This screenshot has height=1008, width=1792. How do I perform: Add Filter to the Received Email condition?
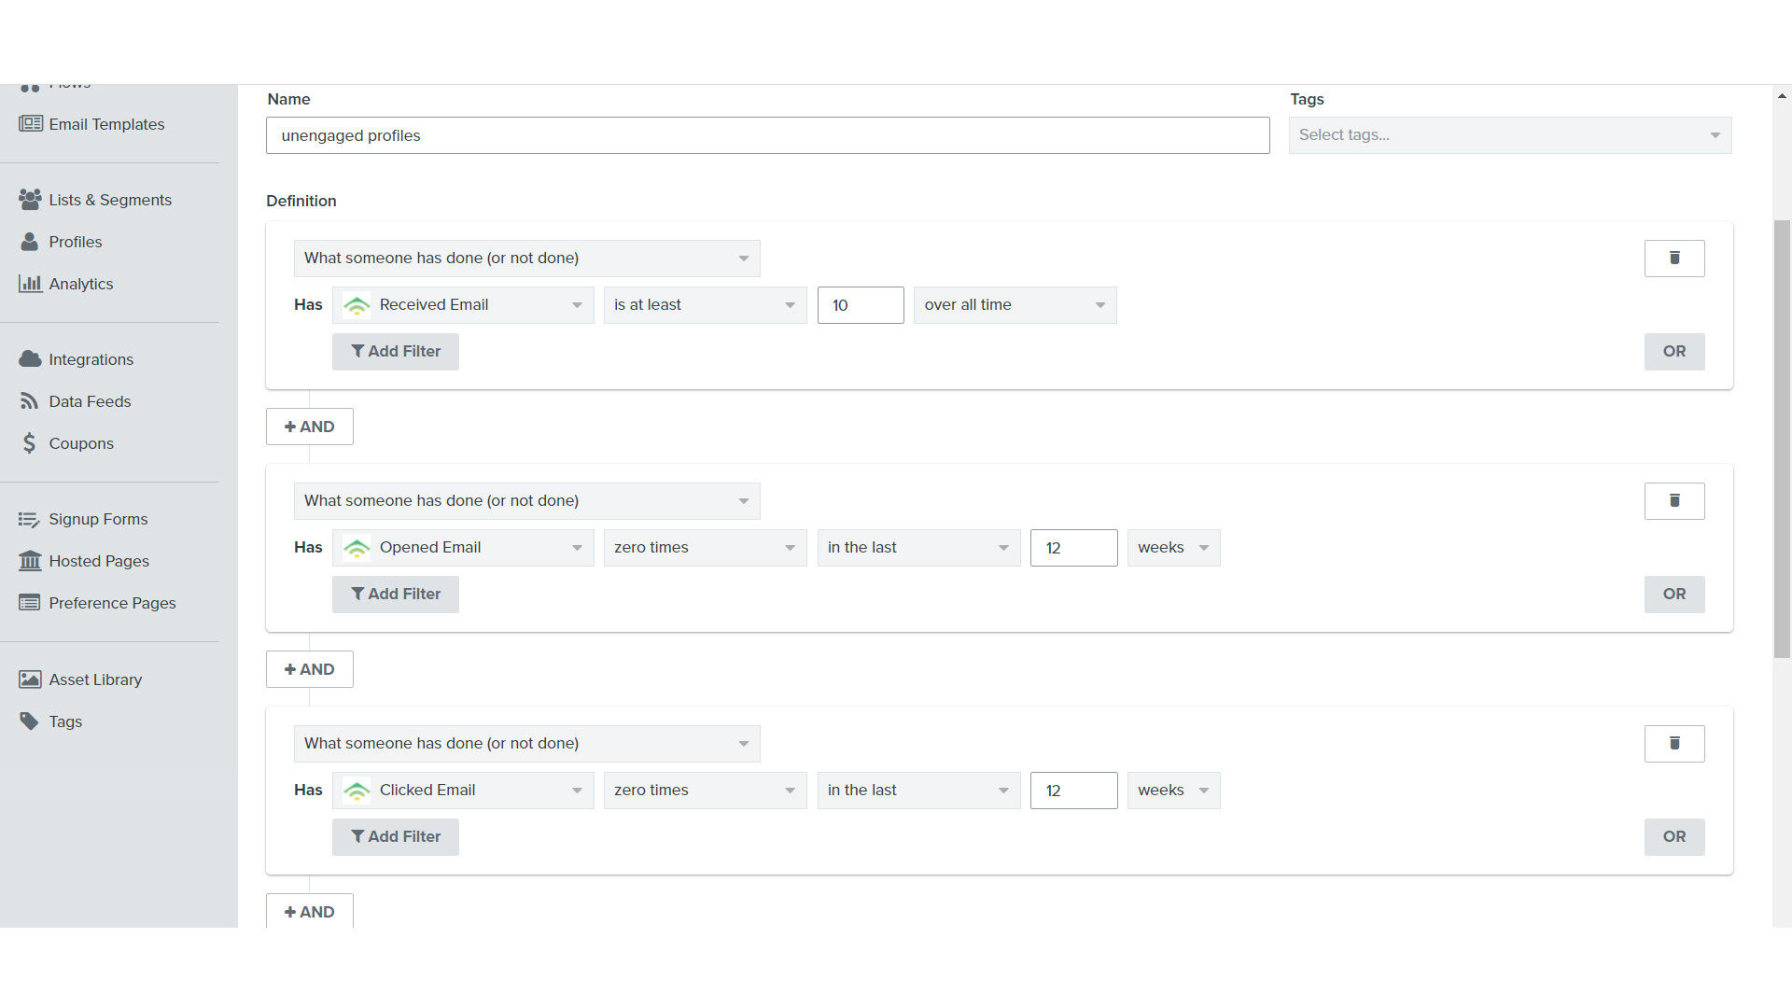tap(396, 352)
